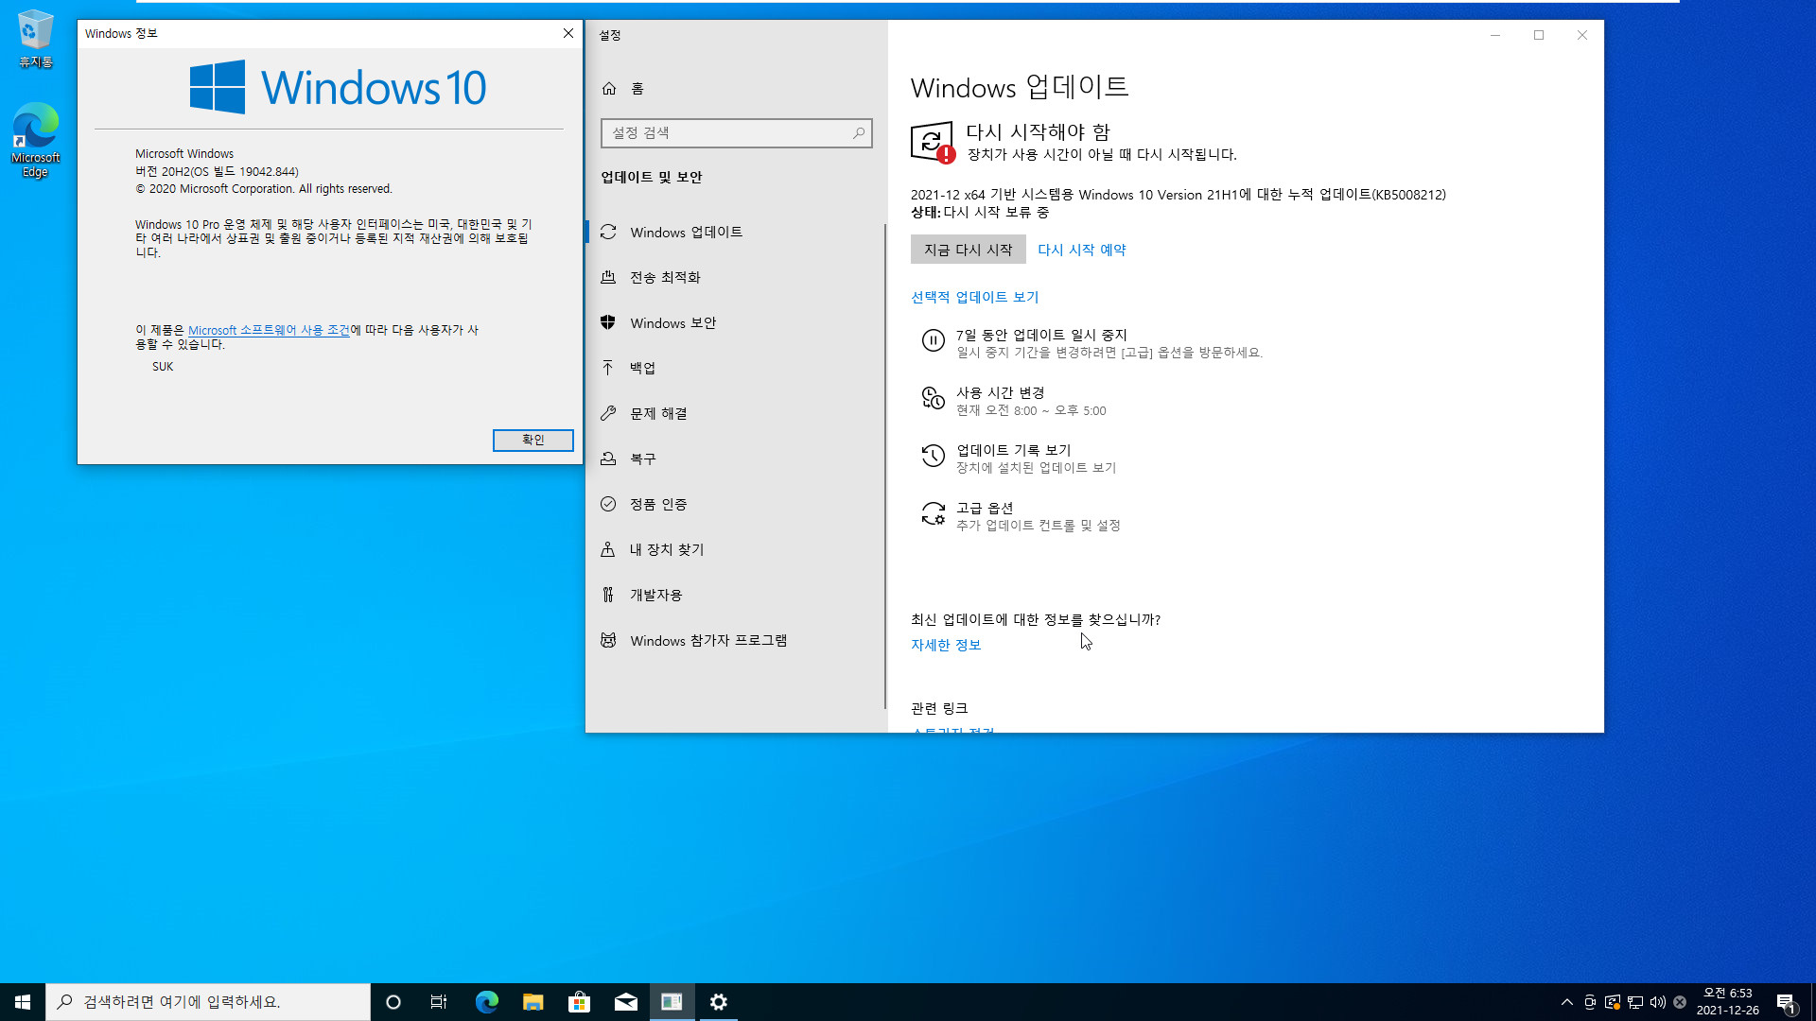Click the Home icon in Settings sidebar

point(609,88)
